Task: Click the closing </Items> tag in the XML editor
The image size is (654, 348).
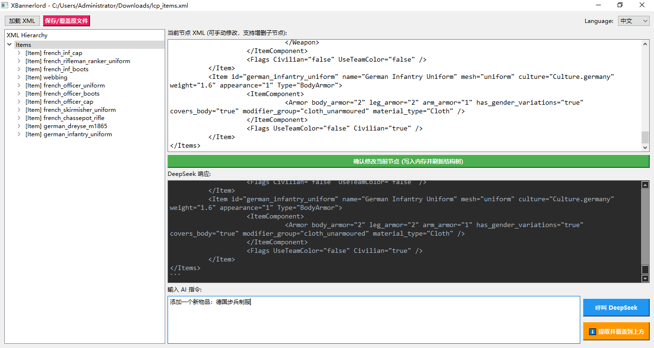Action: (185, 146)
